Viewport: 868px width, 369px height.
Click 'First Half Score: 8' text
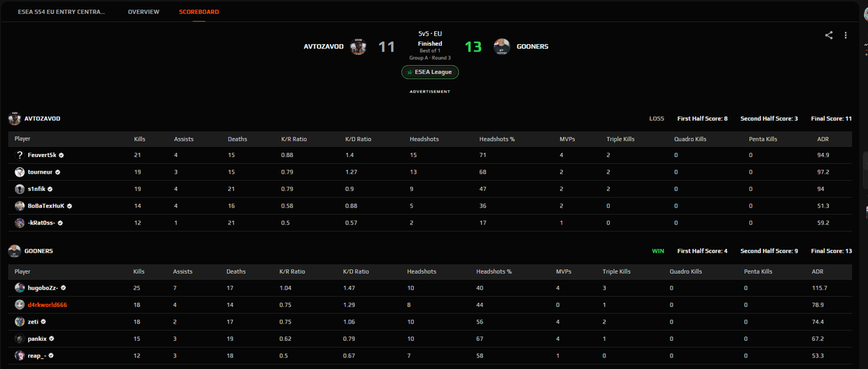pyautogui.click(x=702, y=119)
